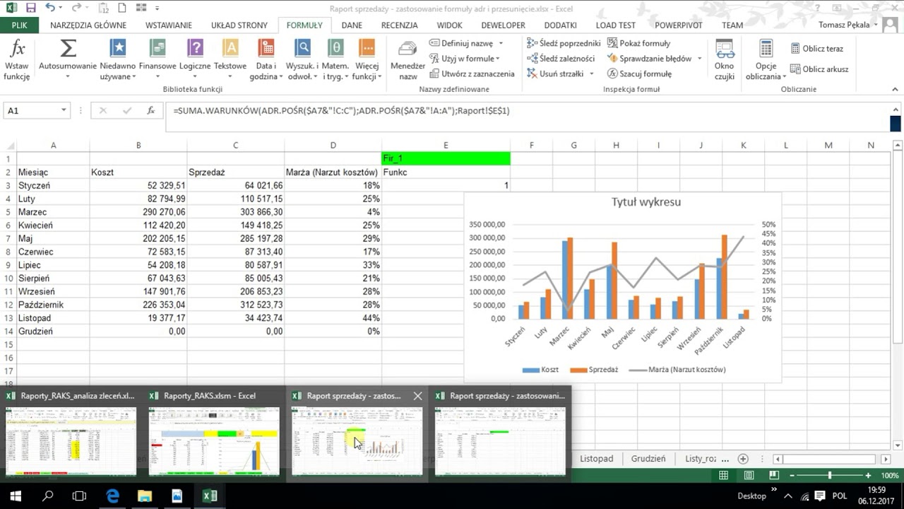Add a new sheet with the plus icon
This screenshot has height=509, width=904.
coord(743,459)
